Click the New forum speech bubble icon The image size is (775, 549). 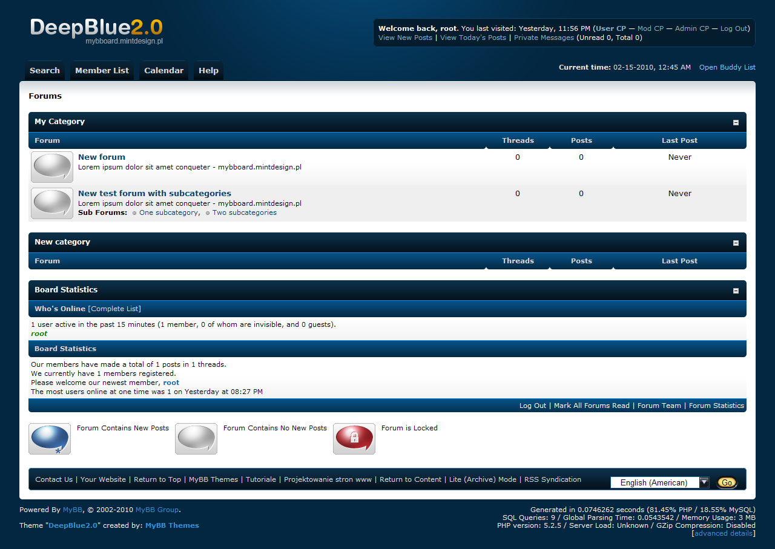(52, 166)
